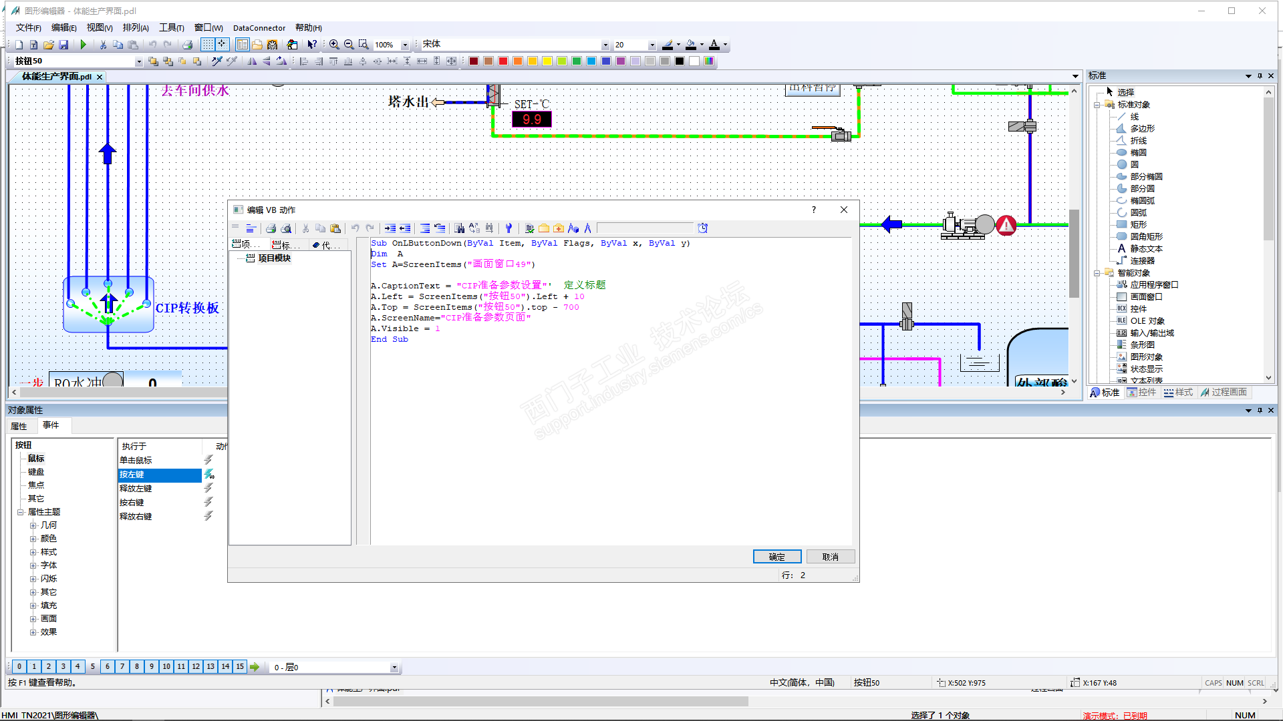Click the 确定 button
1283x721 pixels.
[776, 557]
